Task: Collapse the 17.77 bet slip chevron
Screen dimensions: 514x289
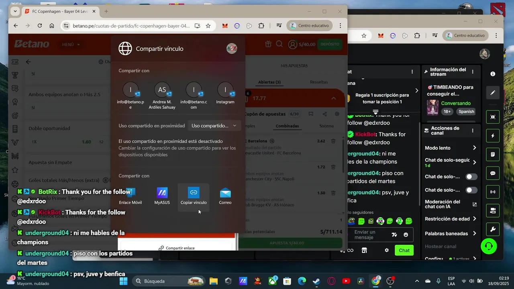Action: [x=334, y=98]
